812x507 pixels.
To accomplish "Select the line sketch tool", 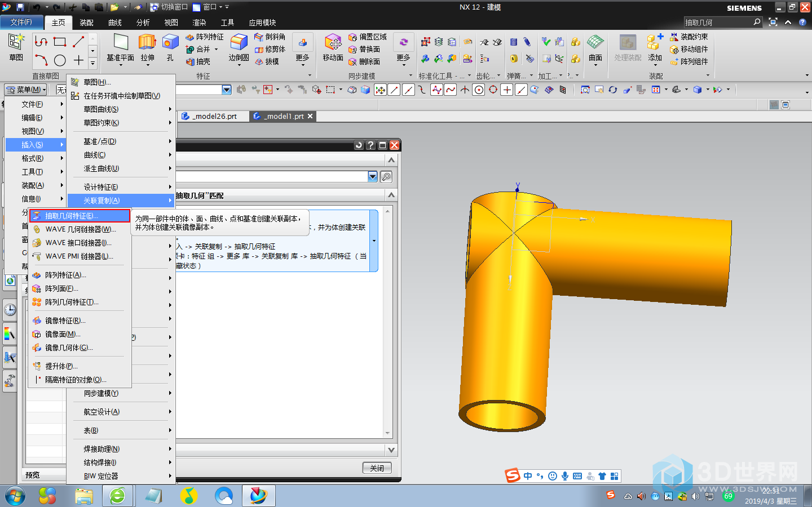I will 78,41.
